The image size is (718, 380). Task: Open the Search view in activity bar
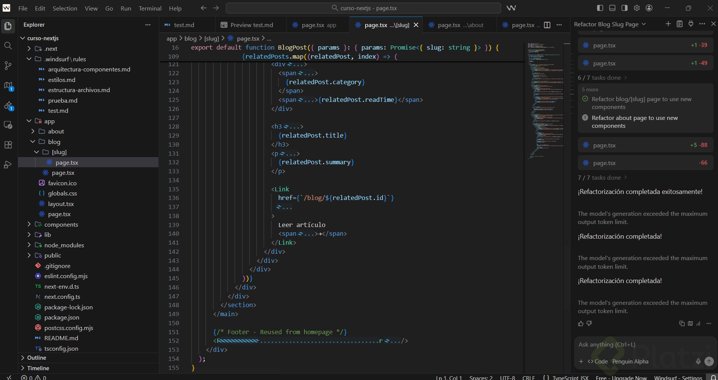point(8,46)
